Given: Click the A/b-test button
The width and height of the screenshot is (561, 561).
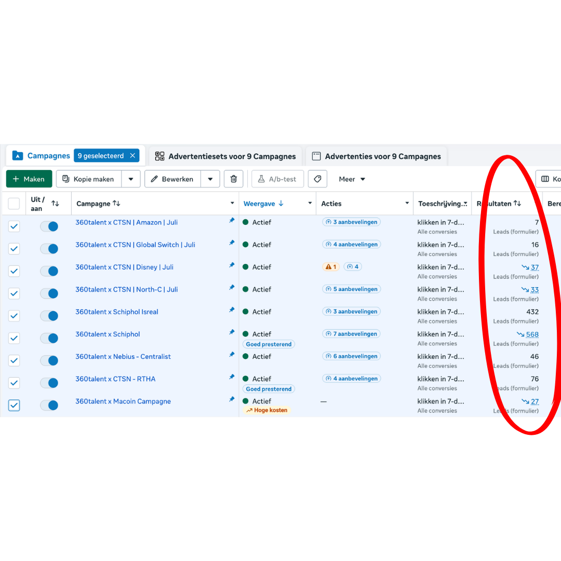Looking at the screenshot, I should pyautogui.click(x=277, y=179).
